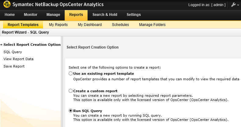Open the My Dashboard subtab
This screenshot has width=241, height=127.
90,25
